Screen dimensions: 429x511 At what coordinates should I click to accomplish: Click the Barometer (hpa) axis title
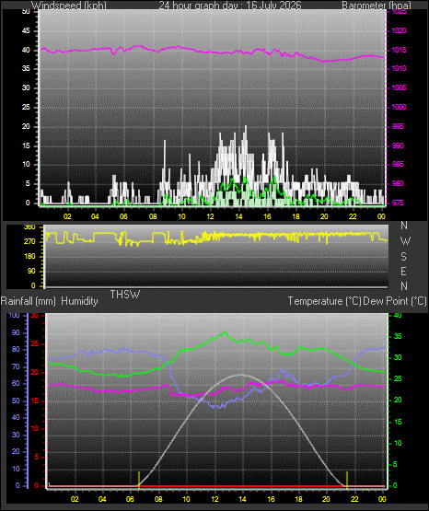(377, 6)
